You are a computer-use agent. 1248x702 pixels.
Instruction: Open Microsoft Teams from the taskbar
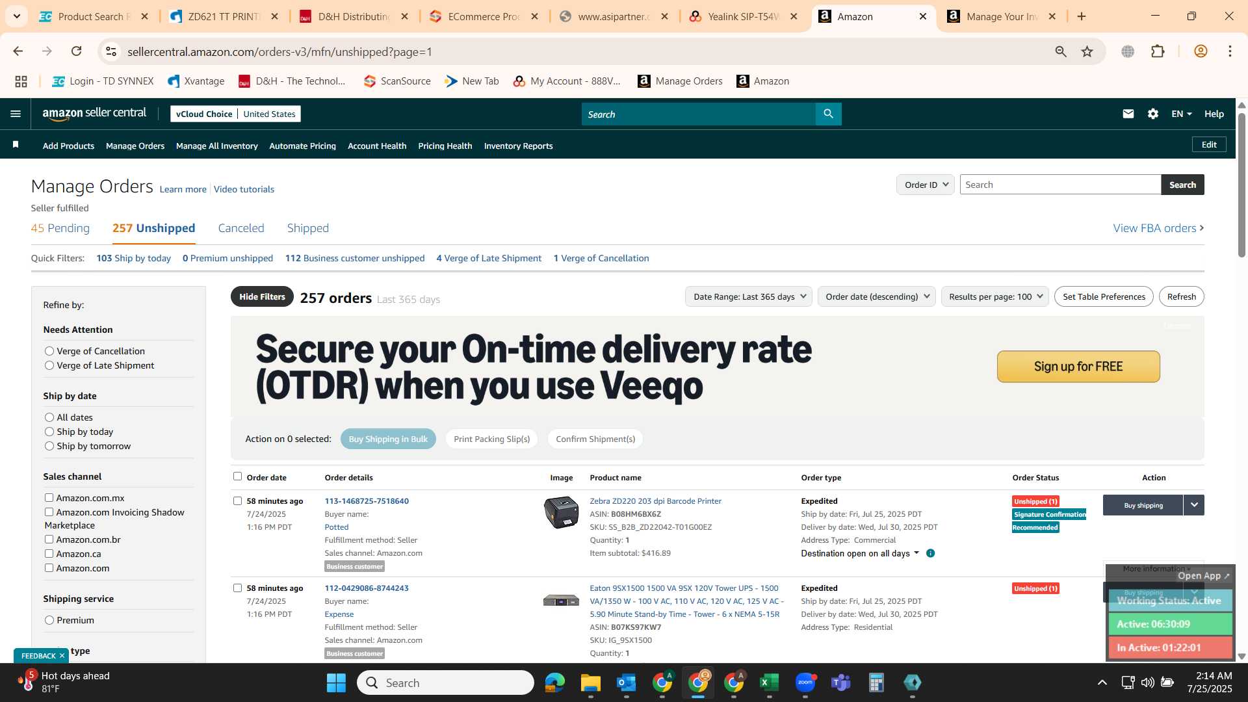[x=840, y=682]
